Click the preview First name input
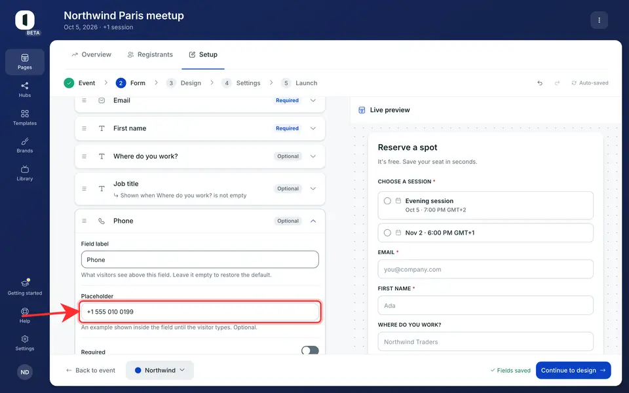629x393 pixels. (486, 305)
